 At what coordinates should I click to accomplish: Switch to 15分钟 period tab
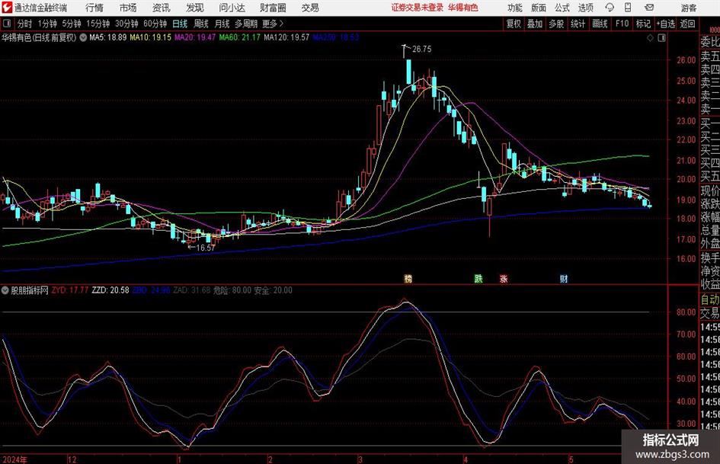click(98, 24)
